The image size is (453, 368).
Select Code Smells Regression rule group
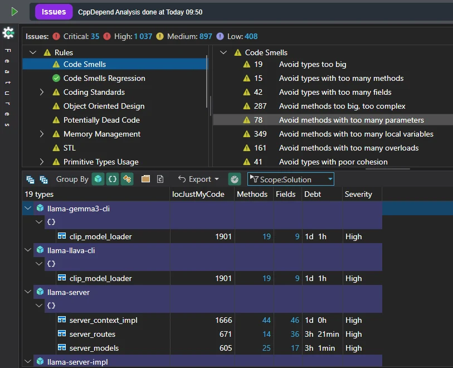coord(104,79)
